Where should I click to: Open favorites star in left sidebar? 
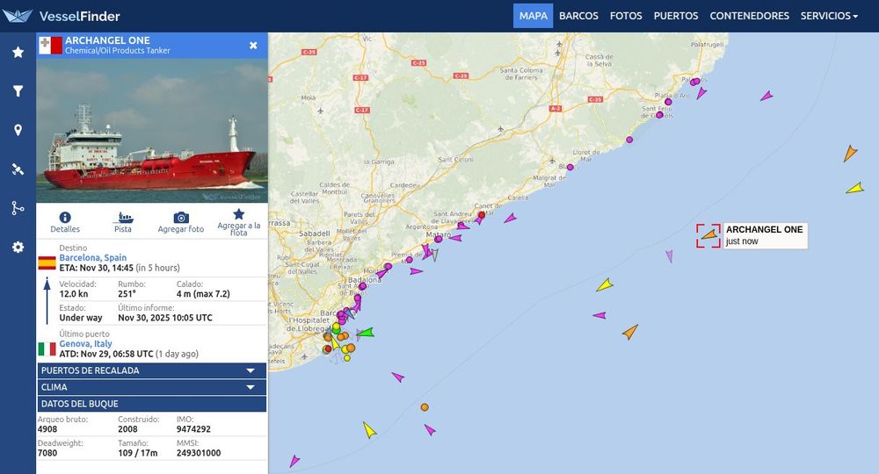(x=18, y=52)
